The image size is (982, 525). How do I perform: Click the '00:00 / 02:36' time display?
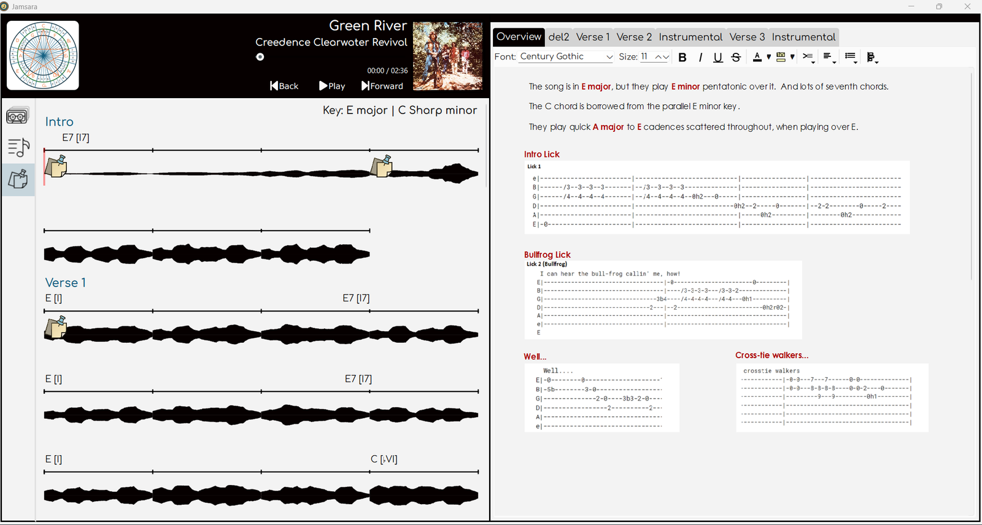tap(387, 71)
